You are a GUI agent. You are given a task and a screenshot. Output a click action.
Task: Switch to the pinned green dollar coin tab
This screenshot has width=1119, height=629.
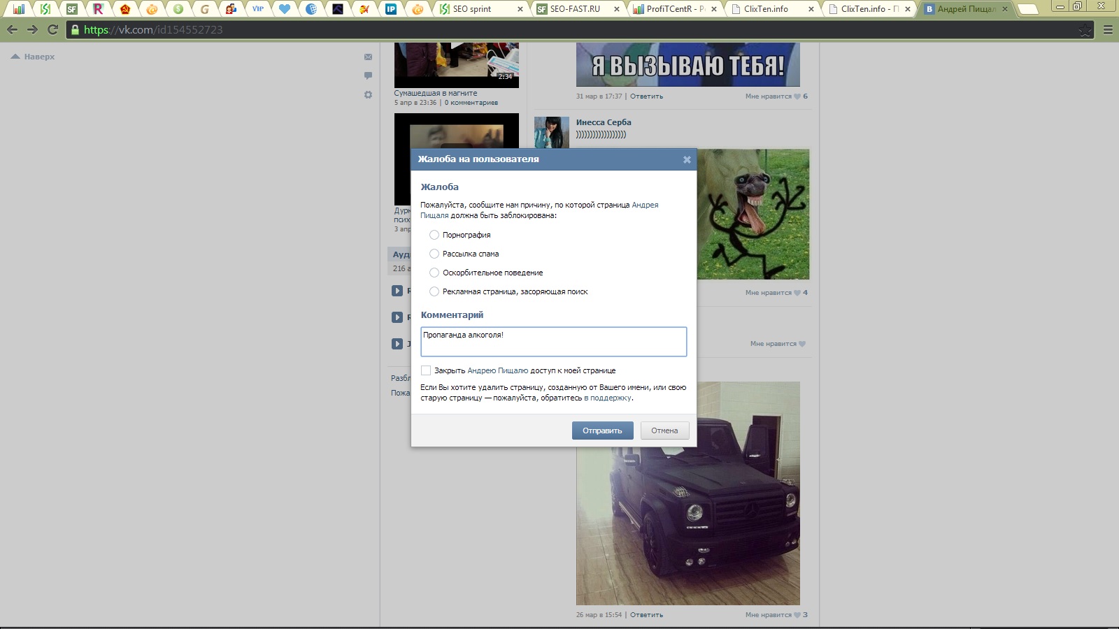pos(178,9)
